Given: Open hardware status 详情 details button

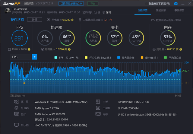Looking at the screenshot, I should click(34, 19).
